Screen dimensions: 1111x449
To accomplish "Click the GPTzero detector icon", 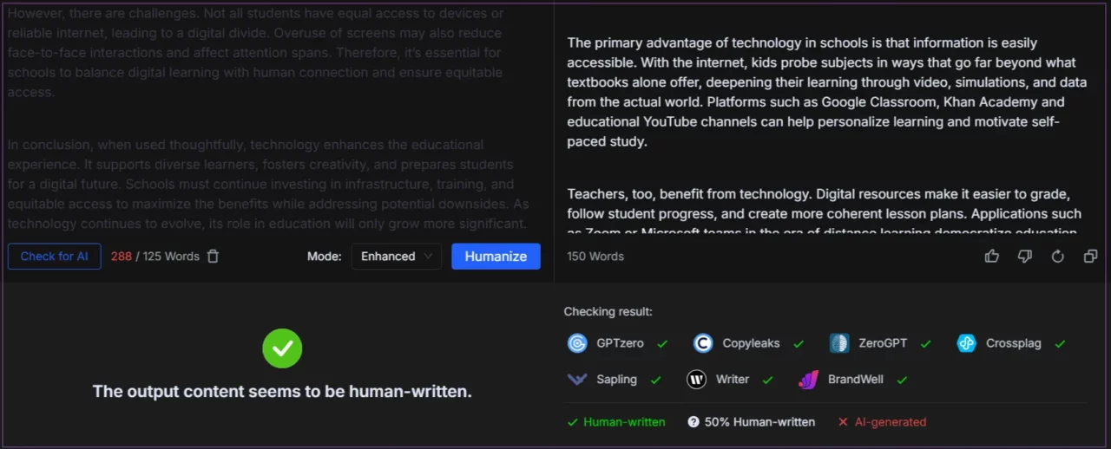I will (x=577, y=343).
